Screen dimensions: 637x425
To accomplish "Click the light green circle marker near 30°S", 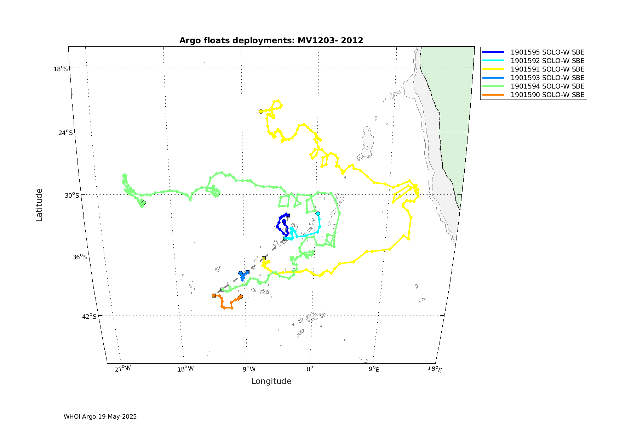I will 144,203.
